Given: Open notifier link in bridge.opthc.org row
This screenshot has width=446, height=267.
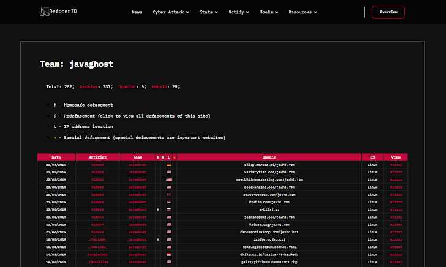Looking at the screenshot, I should pos(97,239).
